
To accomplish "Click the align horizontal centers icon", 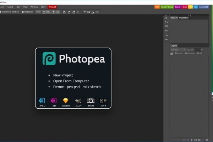I will [69, 12].
